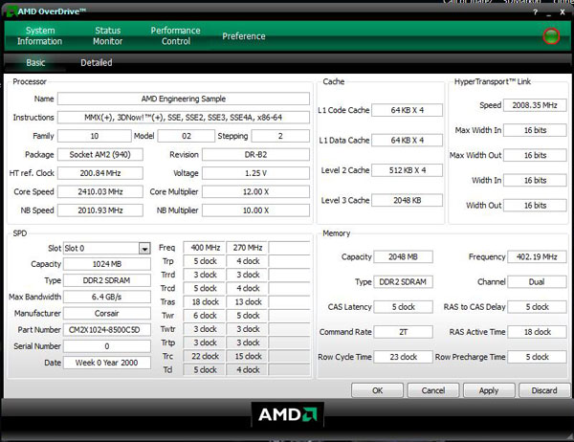Click the Date Week 0 Year 2000 field
This screenshot has height=442, width=574.
[x=107, y=363]
